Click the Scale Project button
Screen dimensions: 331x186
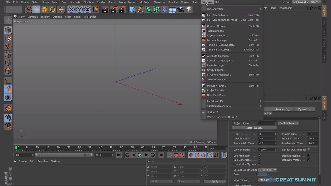tap(254, 128)
